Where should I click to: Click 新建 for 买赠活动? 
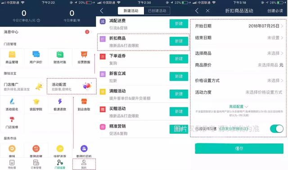(179, 111)
